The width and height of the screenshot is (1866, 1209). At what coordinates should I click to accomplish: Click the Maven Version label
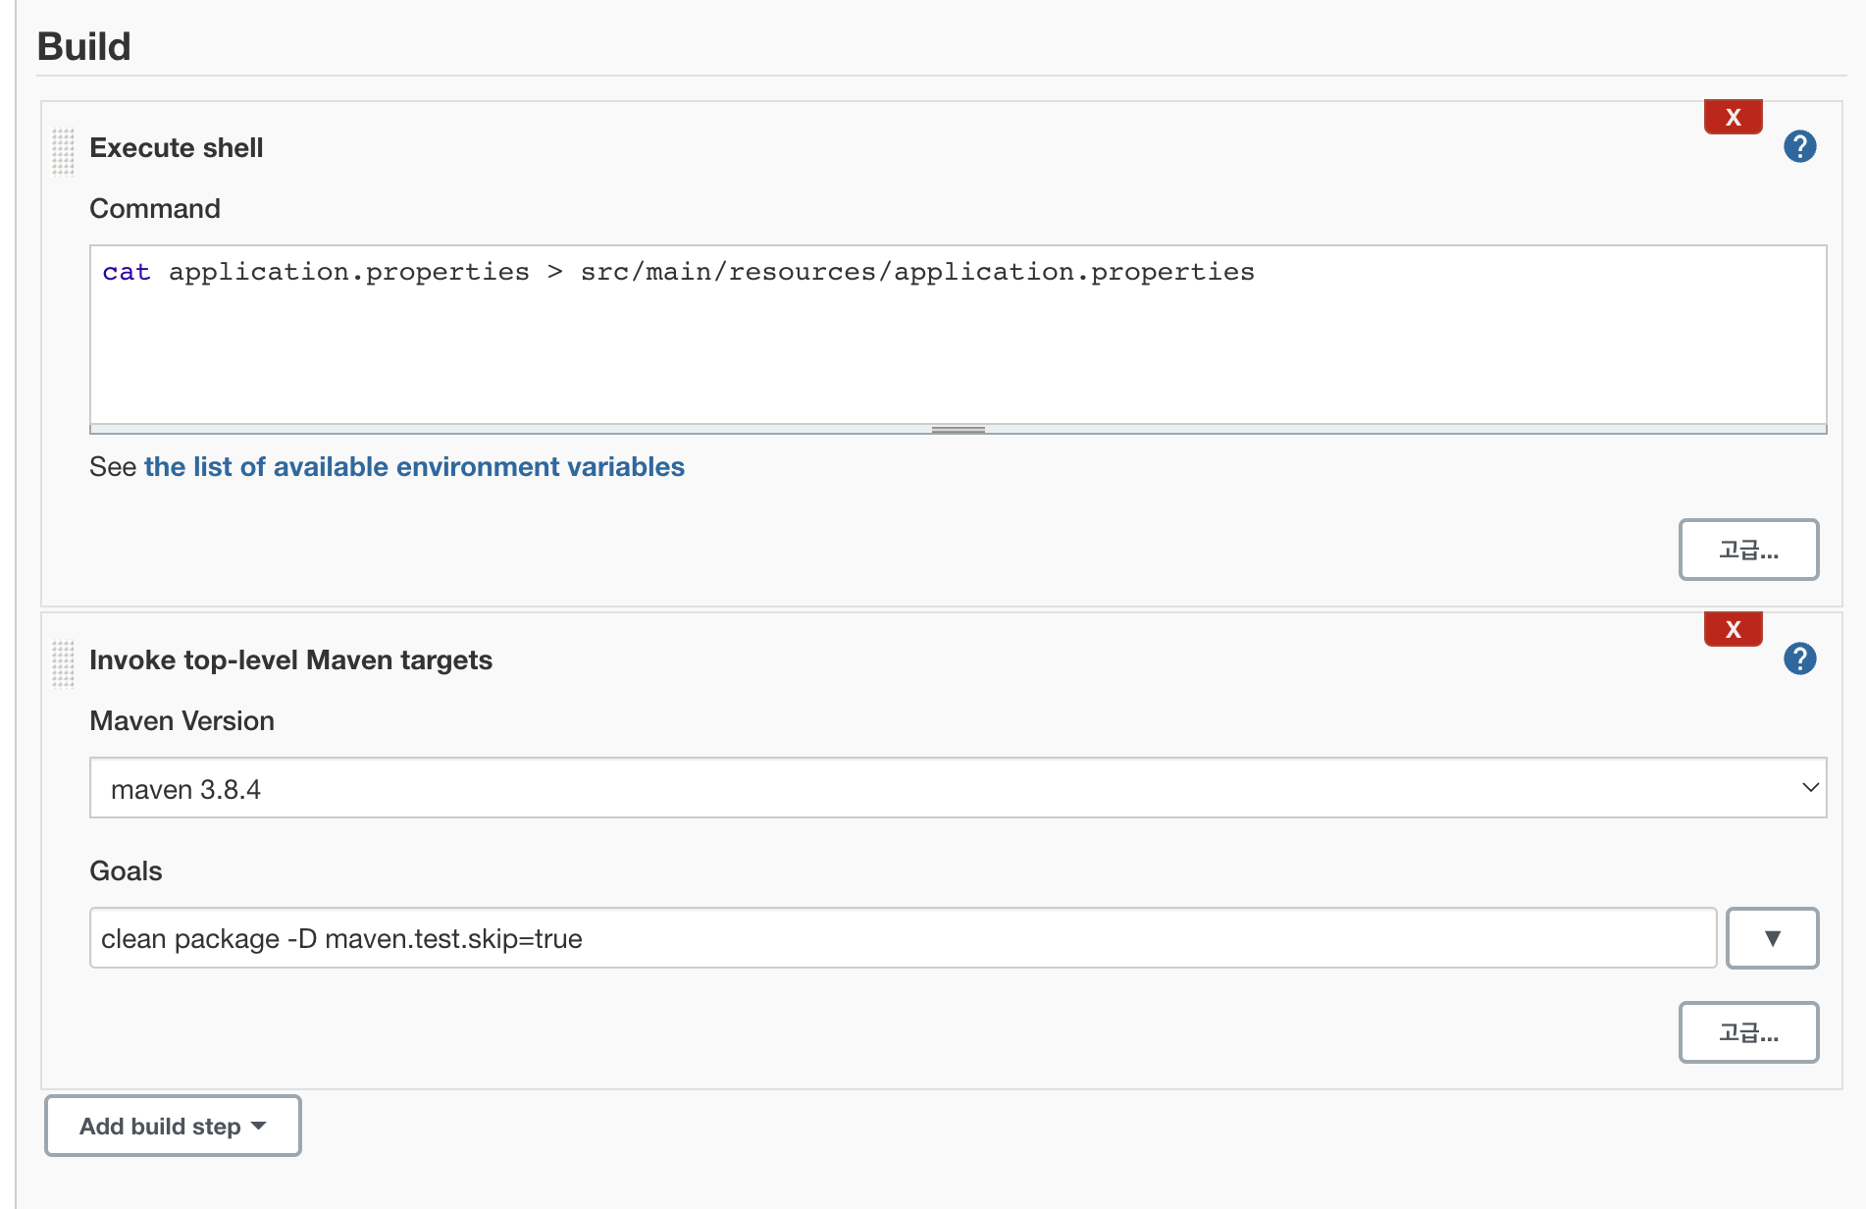(181, 721)
